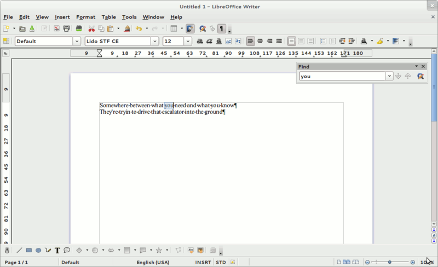Select the Line drawing tool
Image resolution: width=438 pixels, height=267 pixels.
coord(19,250)
